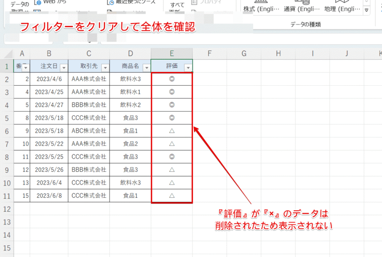Select column I header
Screen dimensions: 382x257
[x=312, y=54]
